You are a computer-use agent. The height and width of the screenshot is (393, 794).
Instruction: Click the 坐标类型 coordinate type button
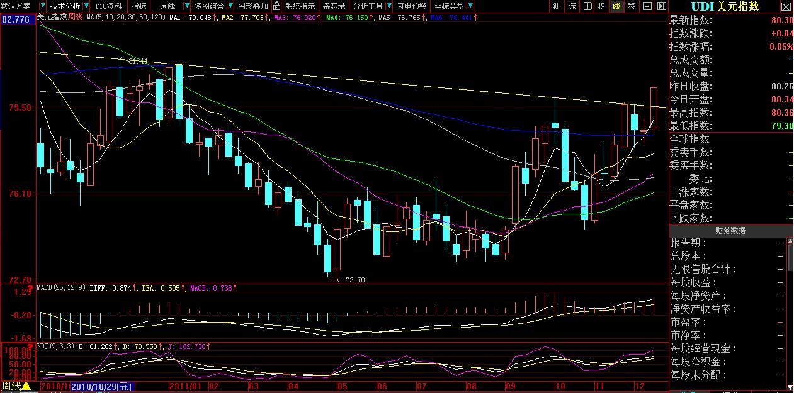tap(449, 6)
